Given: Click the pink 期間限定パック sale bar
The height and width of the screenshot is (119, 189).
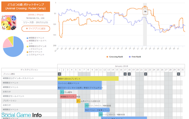Looking at the screenshot, I should [68, 96].
